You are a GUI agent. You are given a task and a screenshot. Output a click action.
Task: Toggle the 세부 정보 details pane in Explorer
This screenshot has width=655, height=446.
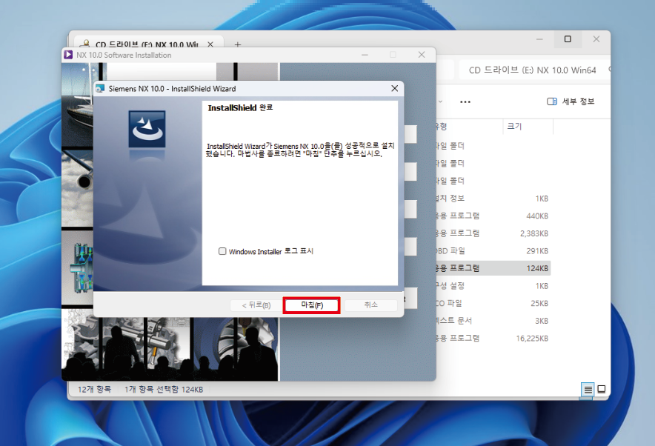coord(571,101)
